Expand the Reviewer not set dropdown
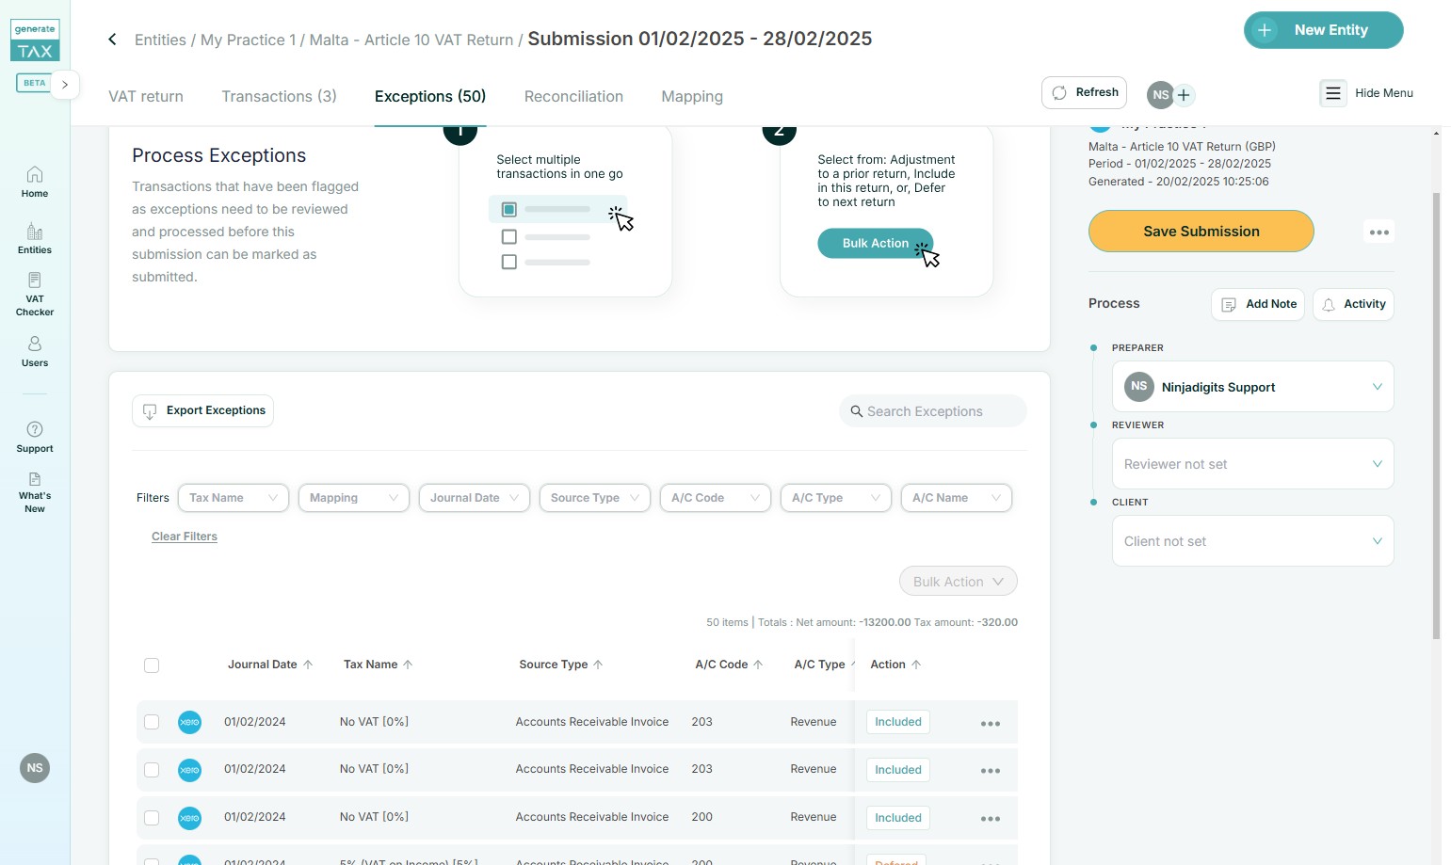Viewport: 1451px width, 865px height. pos(1252,464)
